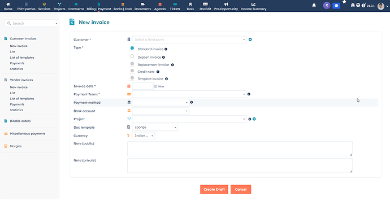This screenshot has width=390, height=206.
Task: Open the notifications bell icon
Action: 314,5
